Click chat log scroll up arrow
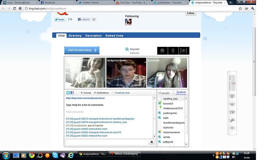 (154, 98)
